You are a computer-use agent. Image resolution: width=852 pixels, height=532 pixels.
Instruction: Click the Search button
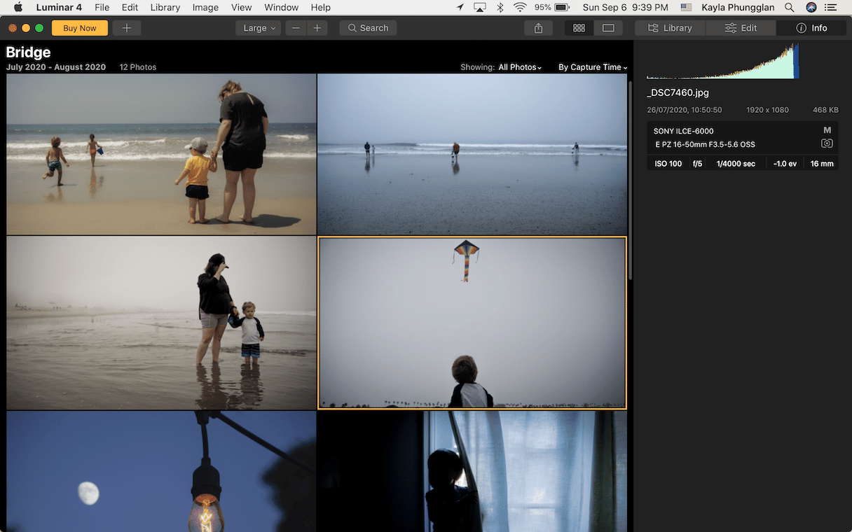pyautogui.click(x=368, y=28)
